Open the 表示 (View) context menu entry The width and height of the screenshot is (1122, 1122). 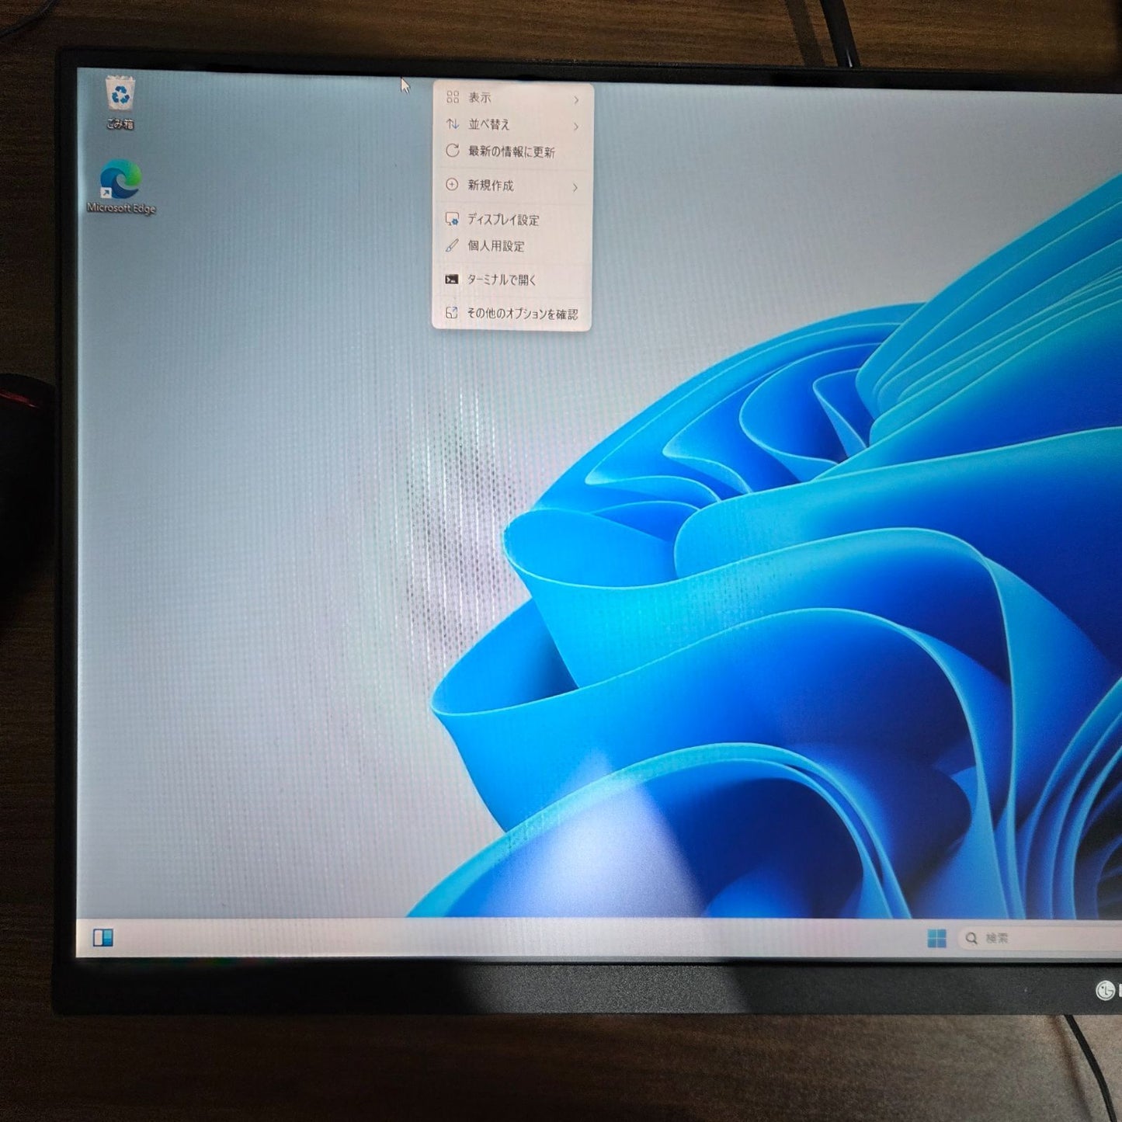tap(512, 98)
